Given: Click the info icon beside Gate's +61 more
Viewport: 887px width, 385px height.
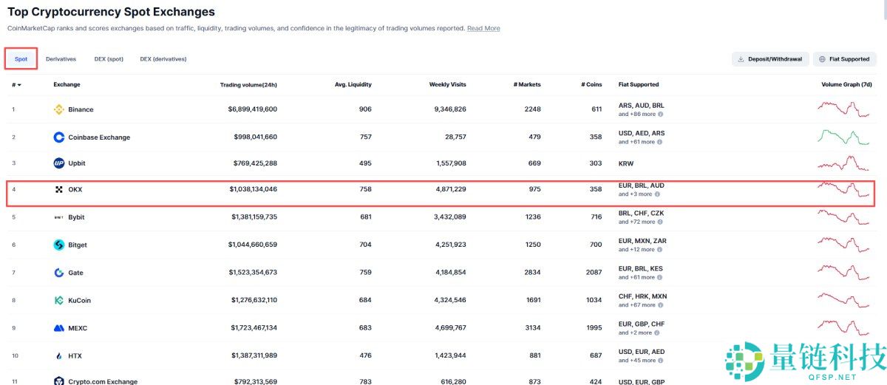Looking at the screenshot, I should point(660,277).
